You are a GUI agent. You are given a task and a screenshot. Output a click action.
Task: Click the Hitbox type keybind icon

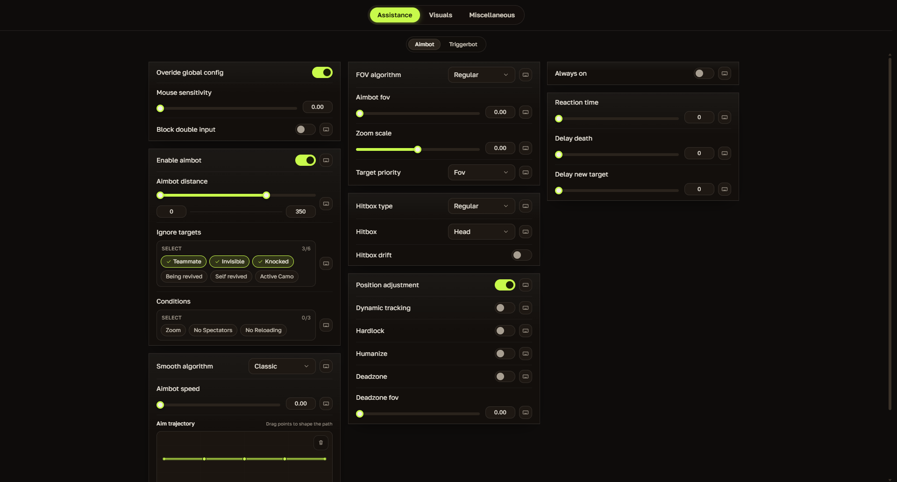[526, 206]
